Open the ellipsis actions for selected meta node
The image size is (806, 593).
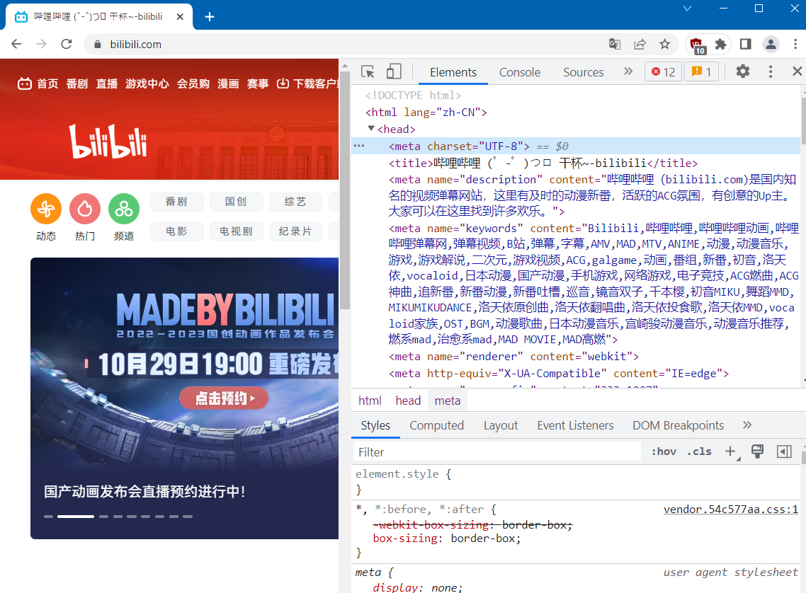pyautogui.click(x=359, y=146)
